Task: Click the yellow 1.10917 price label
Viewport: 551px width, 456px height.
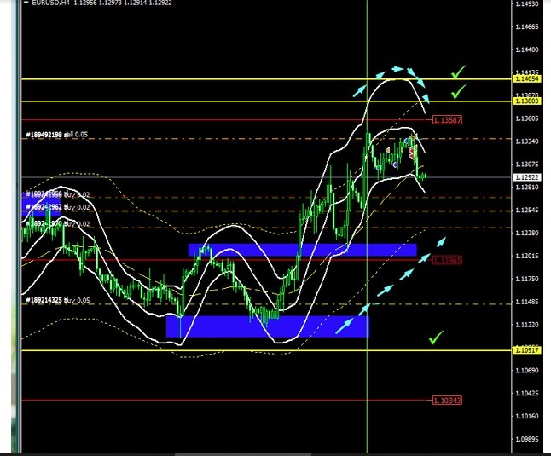Action: (526, 350)
